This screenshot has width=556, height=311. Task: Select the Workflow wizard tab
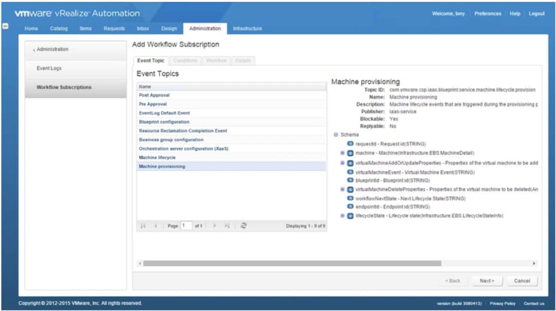[216, 61]
